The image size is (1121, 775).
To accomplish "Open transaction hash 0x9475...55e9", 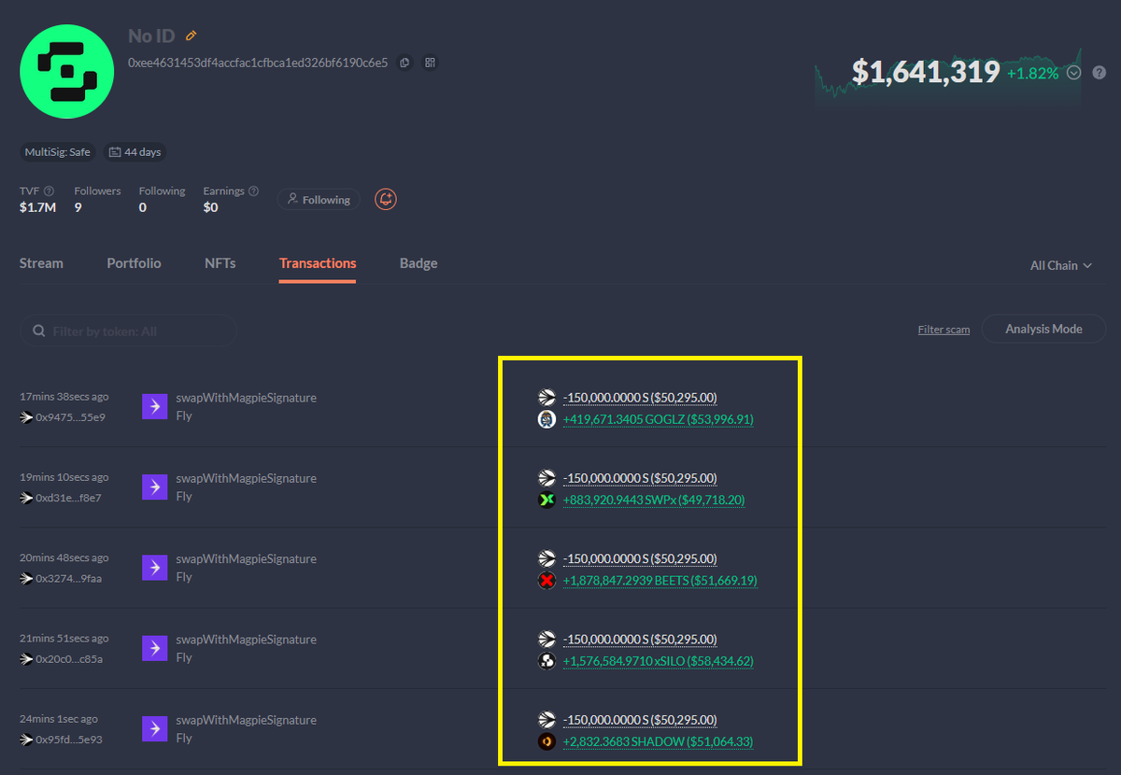I will tap(70, 417).
